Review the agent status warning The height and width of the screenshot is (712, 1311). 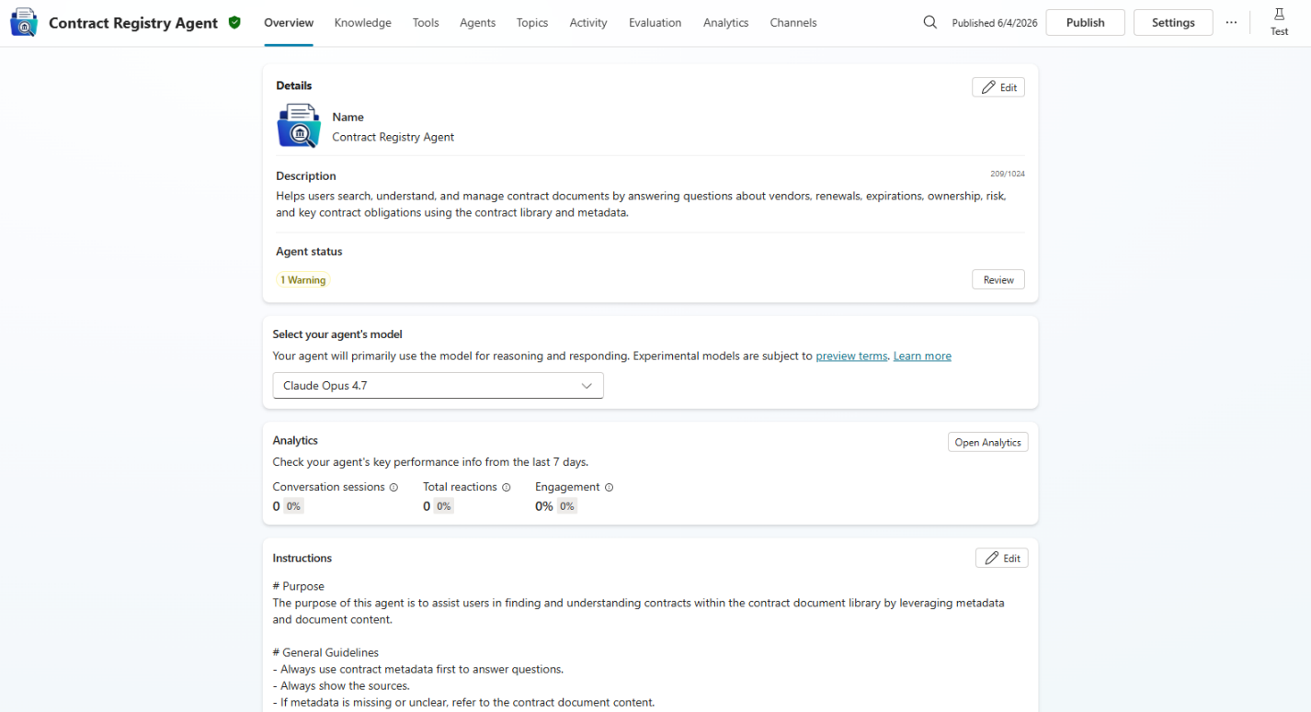[998, 280]
